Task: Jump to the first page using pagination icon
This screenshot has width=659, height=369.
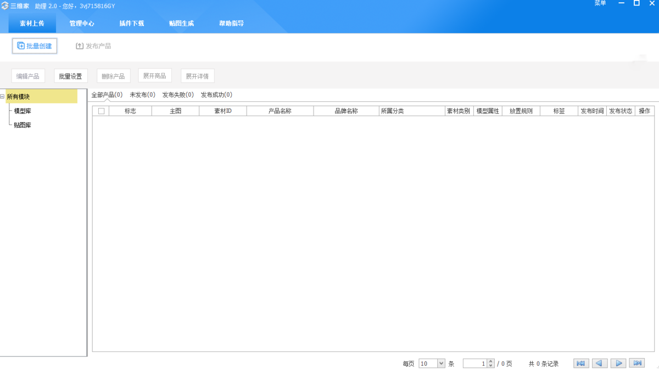Action: [x=580, y=363]
